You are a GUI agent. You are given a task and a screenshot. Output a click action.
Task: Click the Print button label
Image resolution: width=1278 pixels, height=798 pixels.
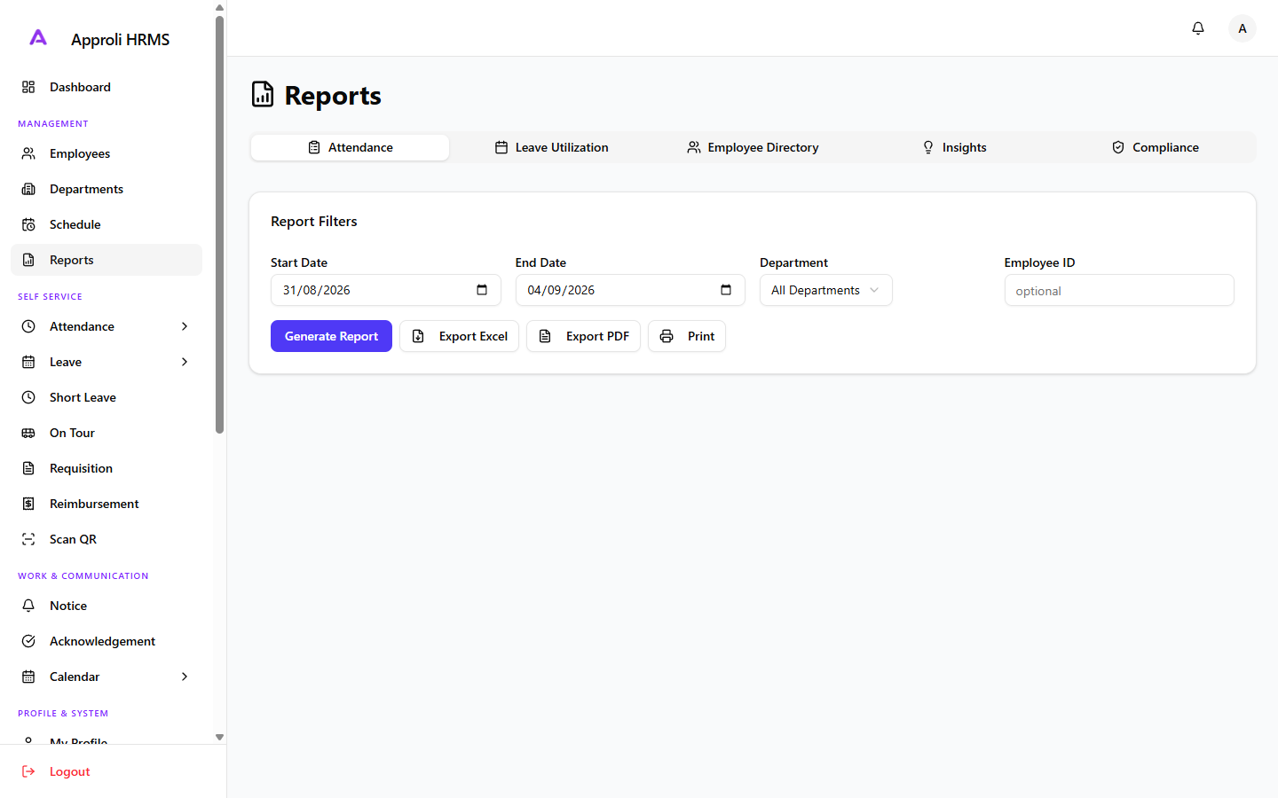701,336
